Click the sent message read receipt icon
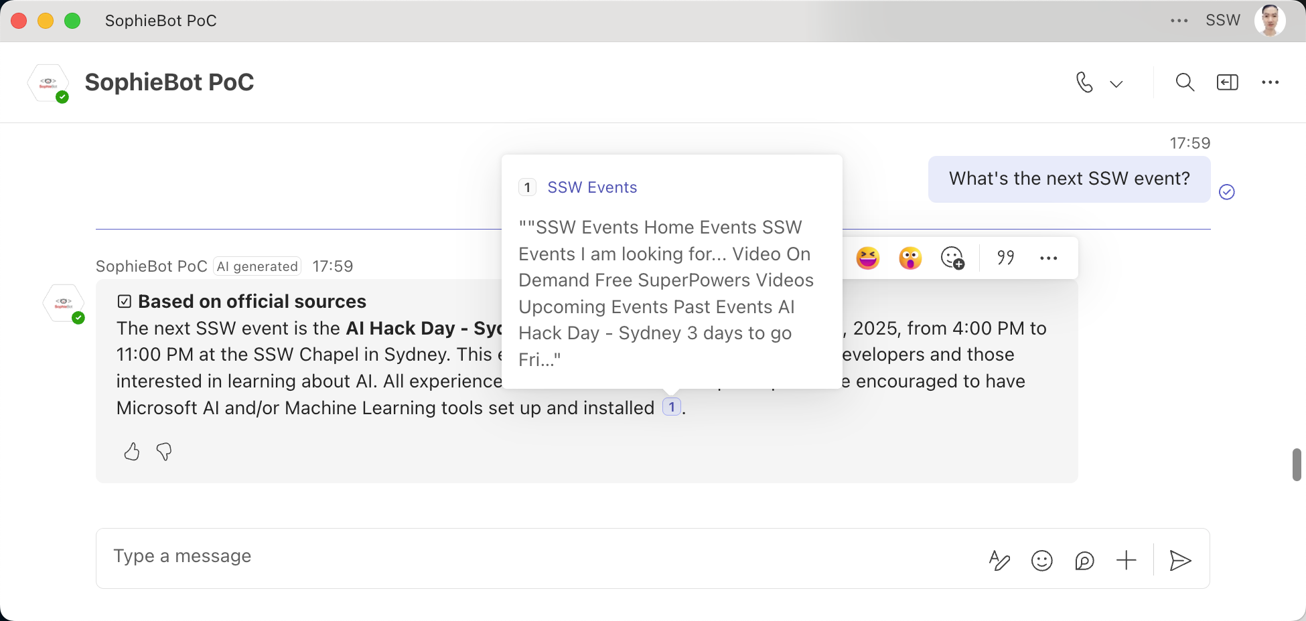Viewport: 1306px width, 621px height. tap(1227, 192)
